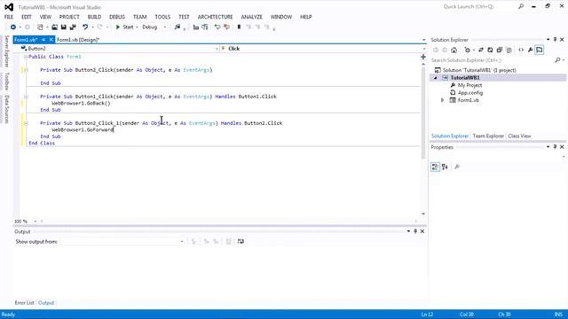Pin the Solution Explorer panel (auto hide)
The image size is (568, 319).
(x=555, y=39)
